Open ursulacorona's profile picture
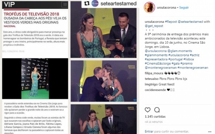This screenshot has height=134, width=215. point(149,8)
